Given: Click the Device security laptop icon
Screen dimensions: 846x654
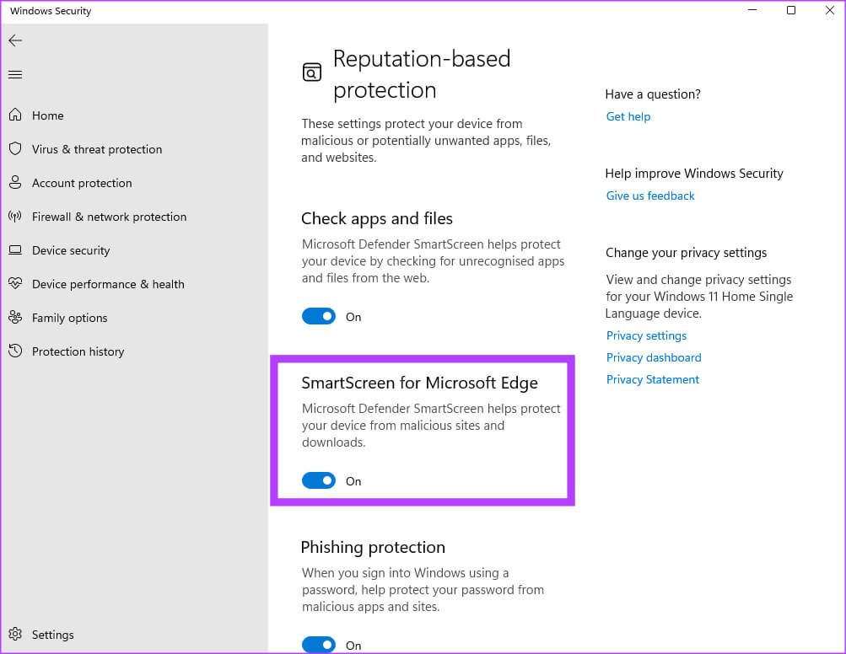Looking at the screenshot, I should coord(15,250).
